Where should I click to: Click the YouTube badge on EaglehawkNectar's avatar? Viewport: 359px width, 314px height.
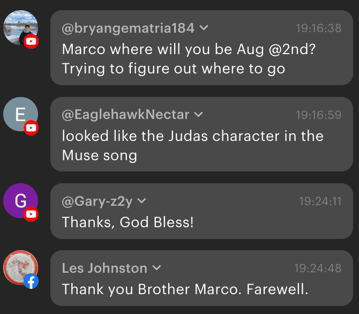(x=32, y=128)
